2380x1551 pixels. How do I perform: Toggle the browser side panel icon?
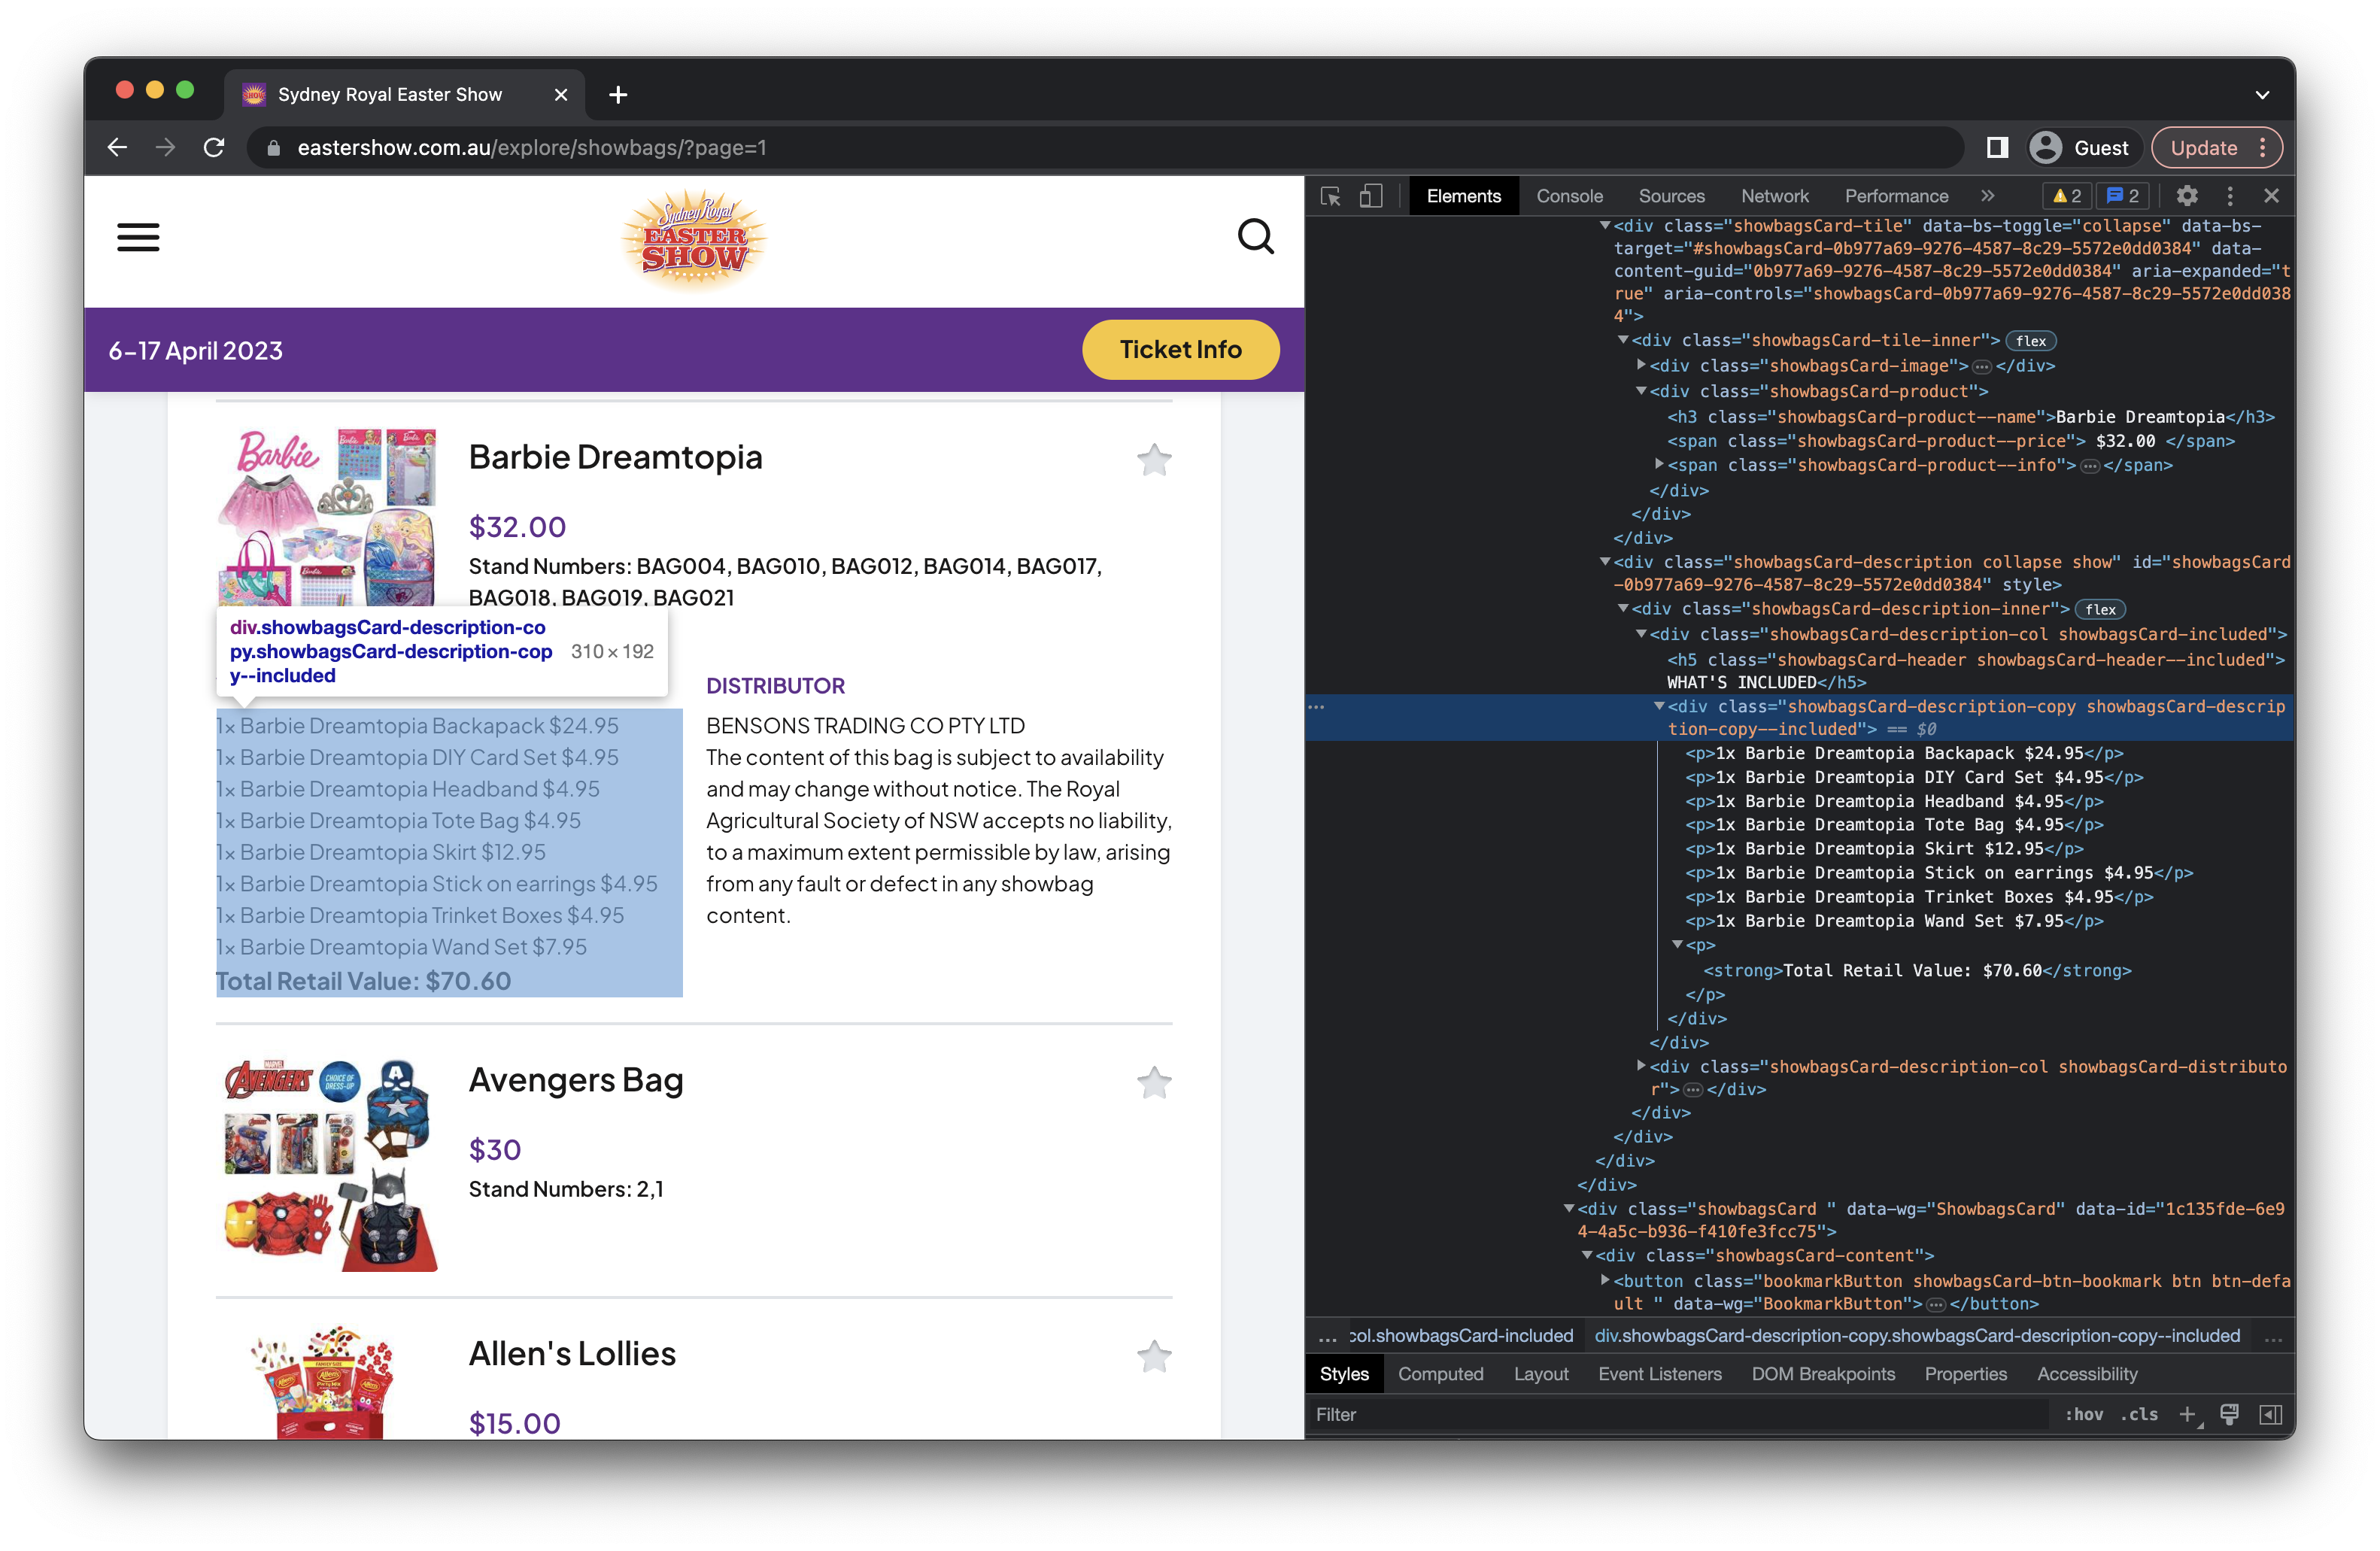pos(1997,148)
